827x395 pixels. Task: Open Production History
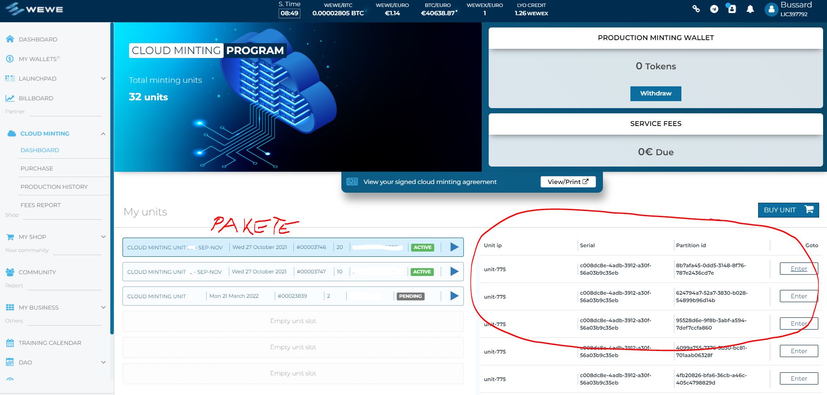point(54,187)
